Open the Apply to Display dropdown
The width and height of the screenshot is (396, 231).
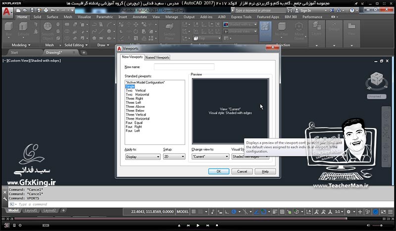(143, 157)
